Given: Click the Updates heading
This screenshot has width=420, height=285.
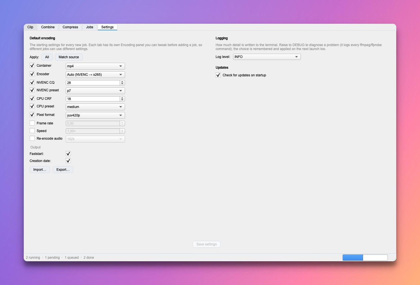Looking at the screenshot, I should pyautogui.click(x=222, y=68).
